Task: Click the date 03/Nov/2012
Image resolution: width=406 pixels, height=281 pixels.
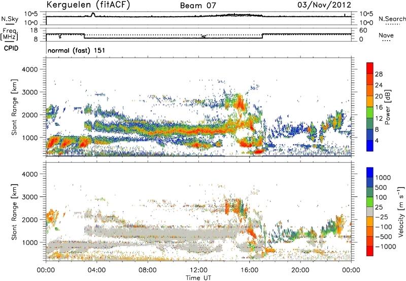Action: 324,5
